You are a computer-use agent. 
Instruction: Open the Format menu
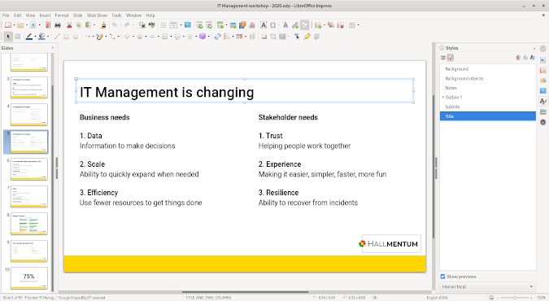pos(62,15)
